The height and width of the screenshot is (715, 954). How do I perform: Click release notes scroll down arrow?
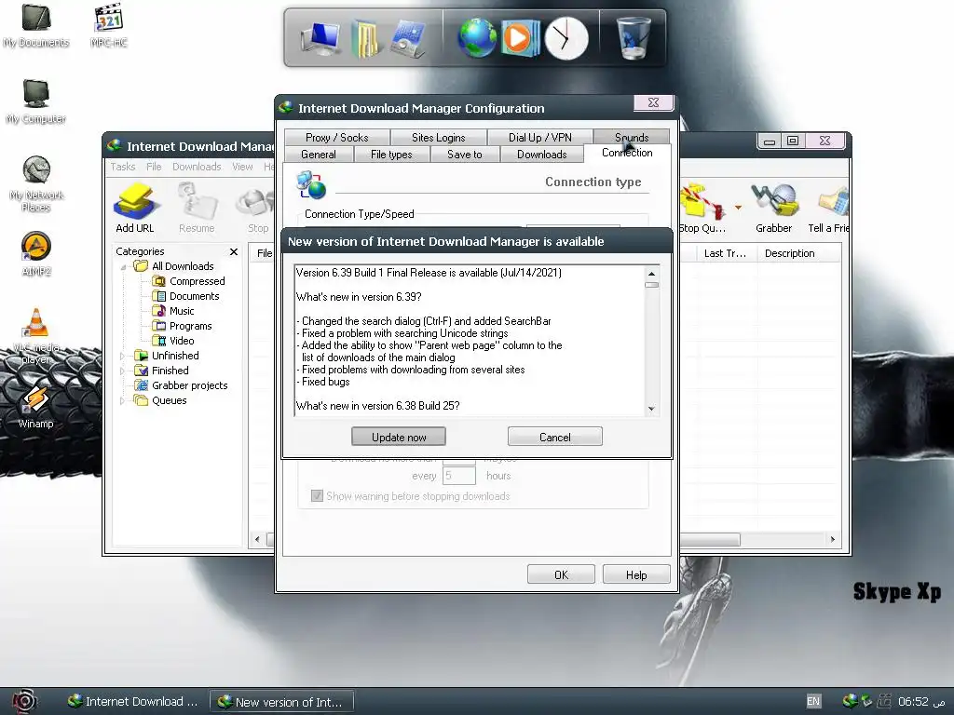(x=651, y=409)
